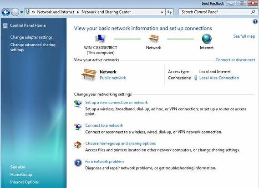259x188 pixels.
Task: Open the recent pages dropdown arrow
Action: pos(22,12)
